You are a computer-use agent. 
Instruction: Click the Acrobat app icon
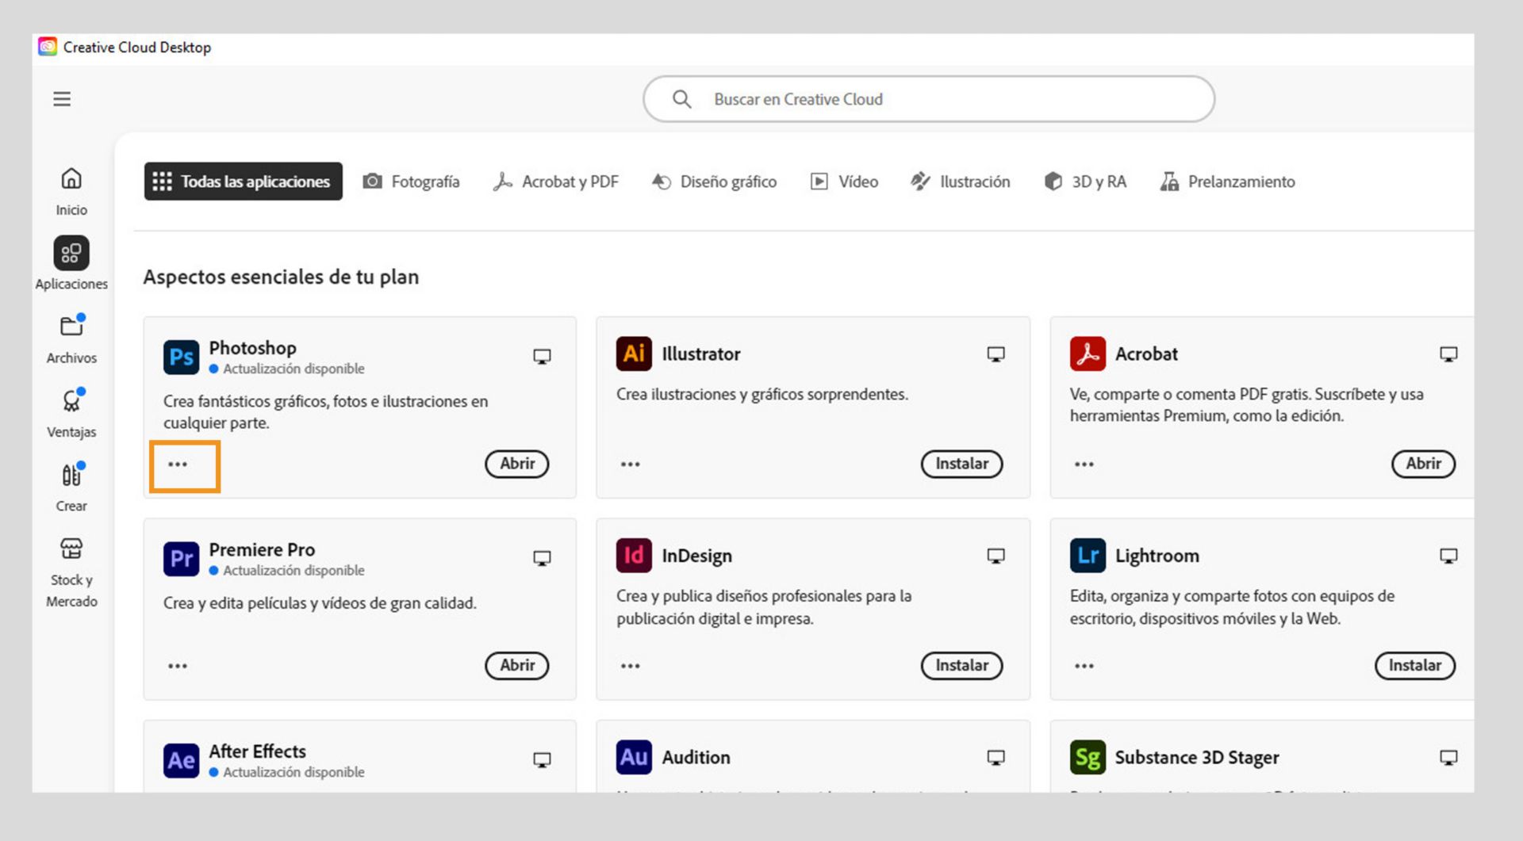(x=1088, y=354)
